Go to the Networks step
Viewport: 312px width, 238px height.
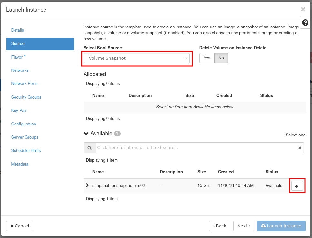tap(20, 70)
